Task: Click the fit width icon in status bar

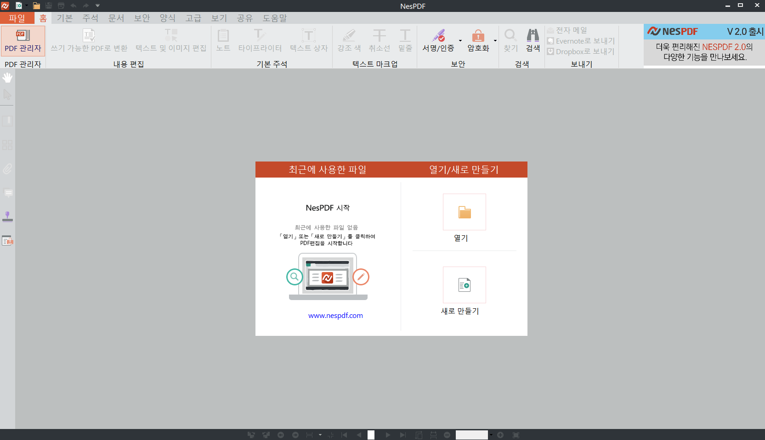Action: 433,435
